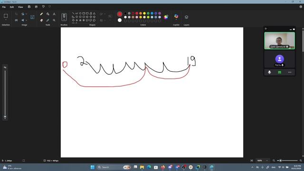
Task: Activate the Text tool
Action: (x=54, y=14)
